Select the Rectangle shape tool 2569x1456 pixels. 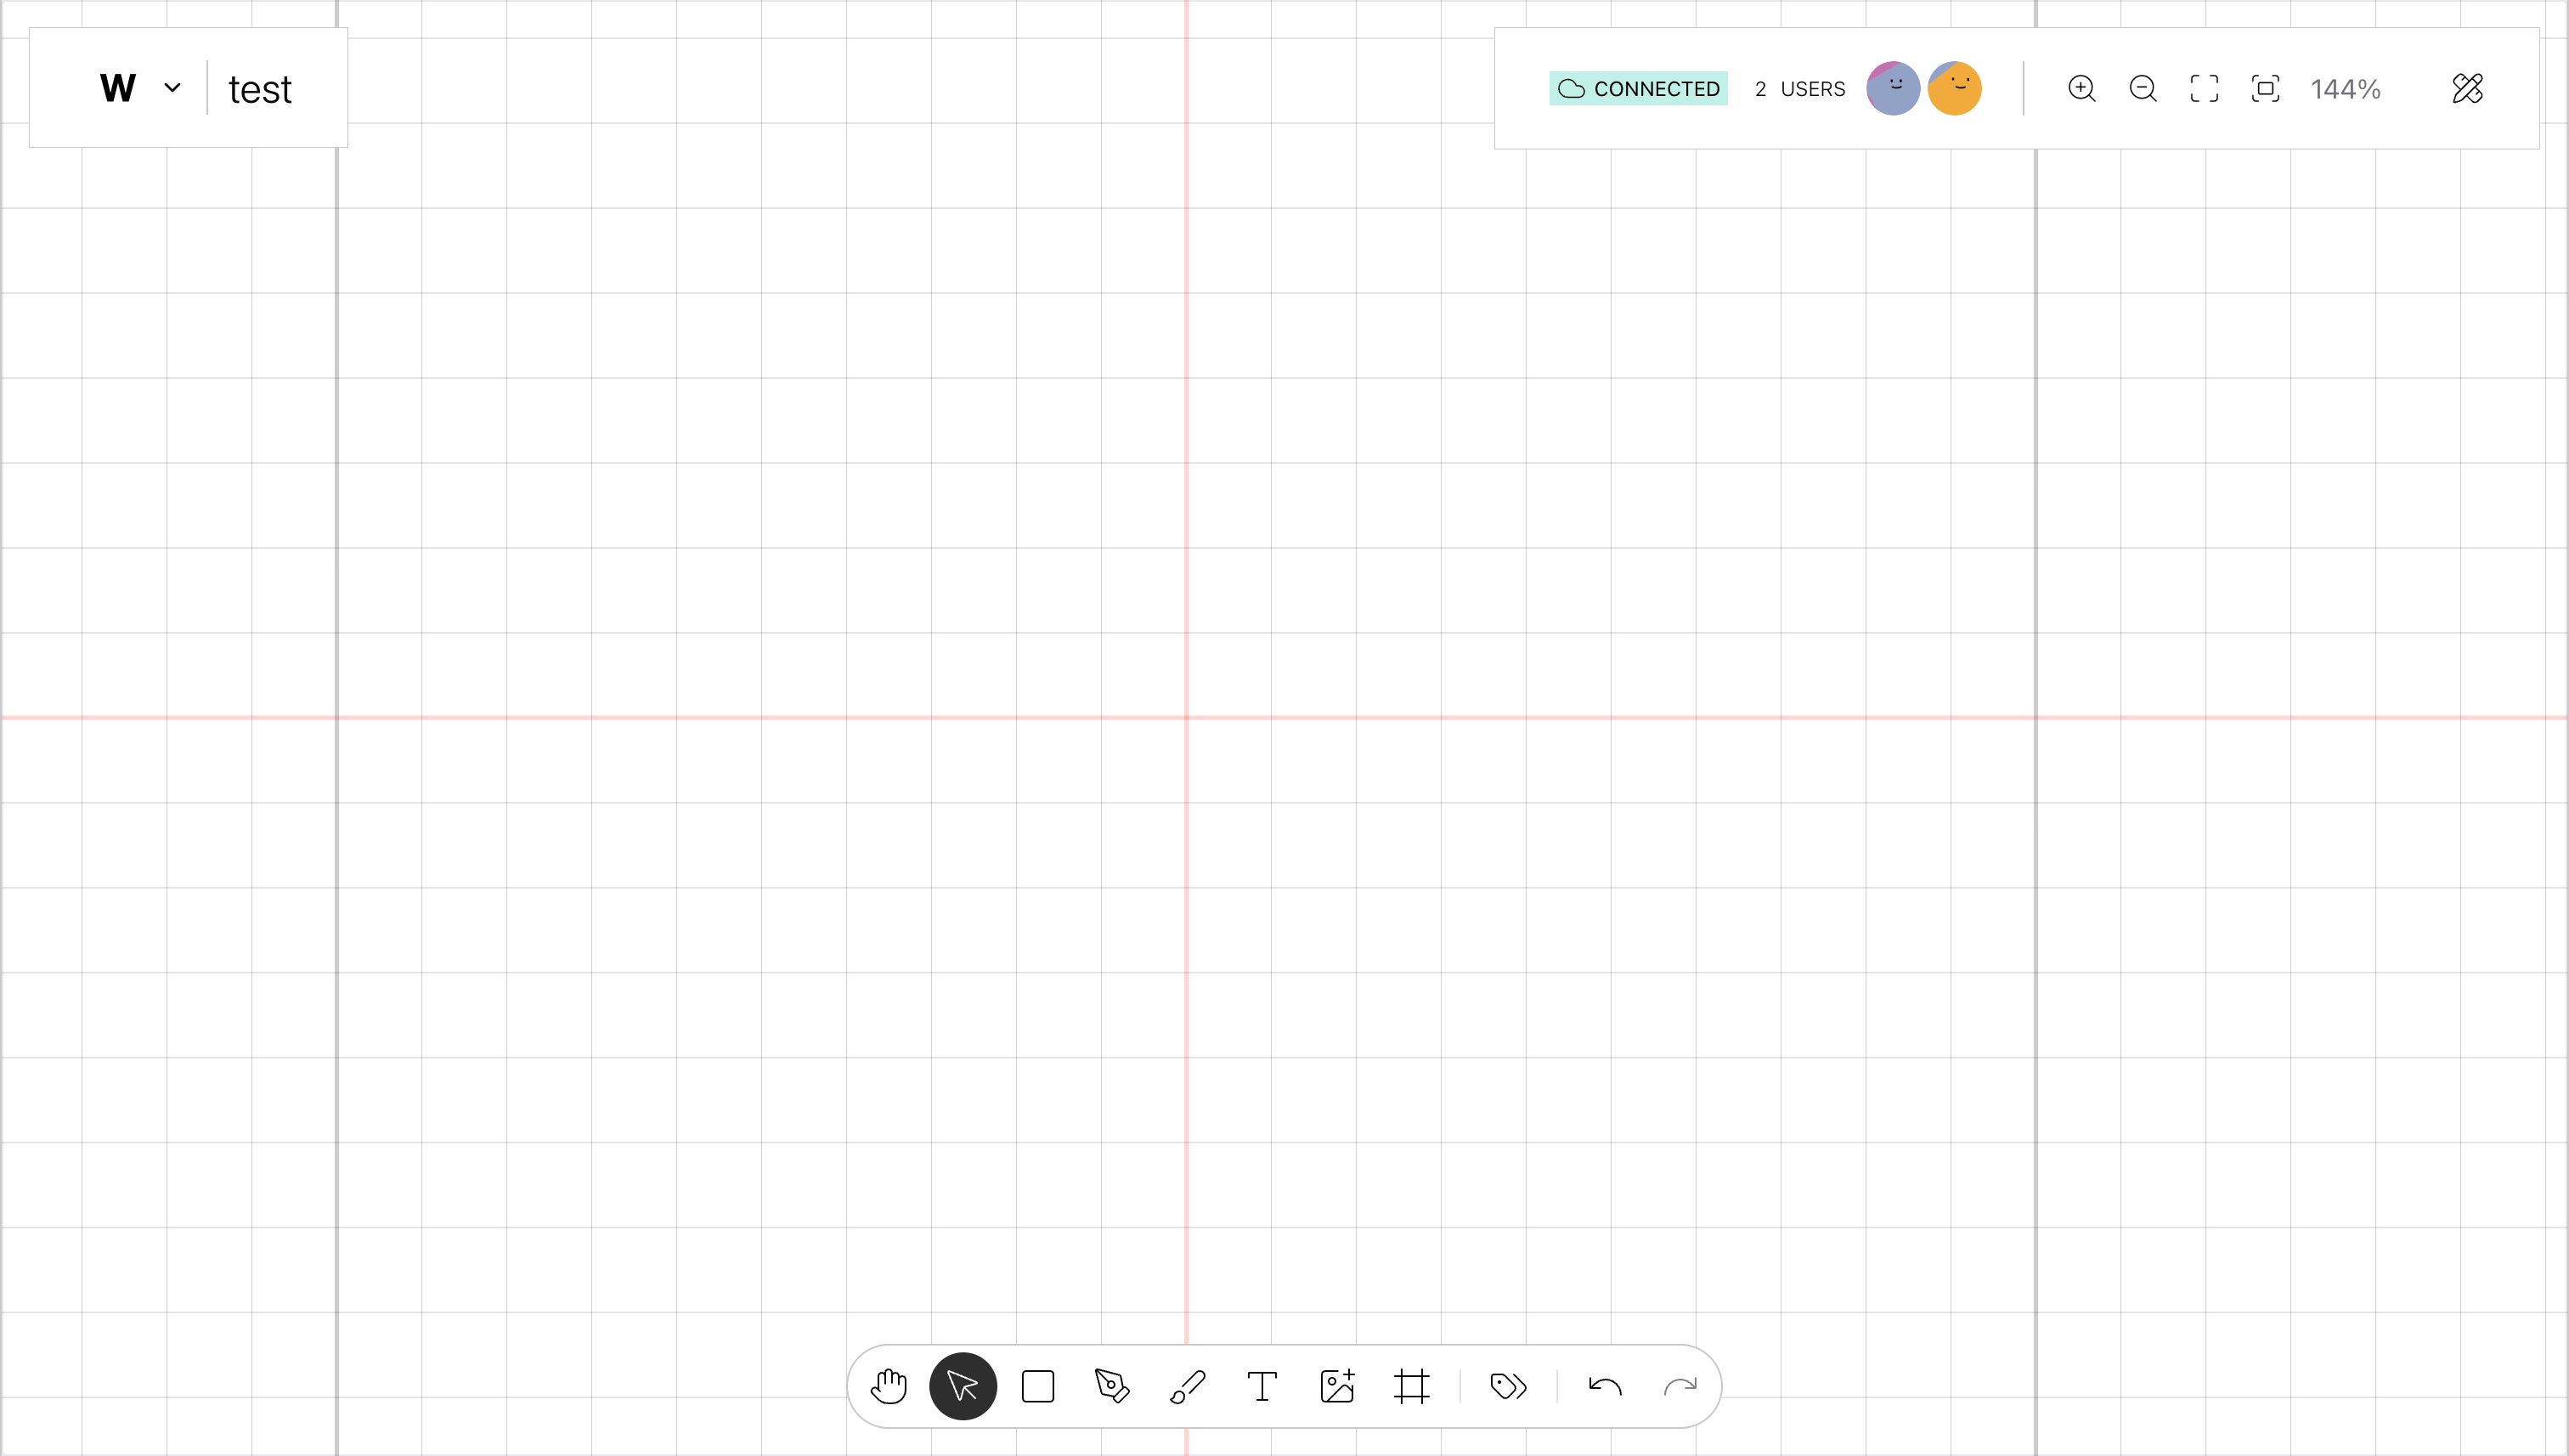click(x=1038, y=1386)
